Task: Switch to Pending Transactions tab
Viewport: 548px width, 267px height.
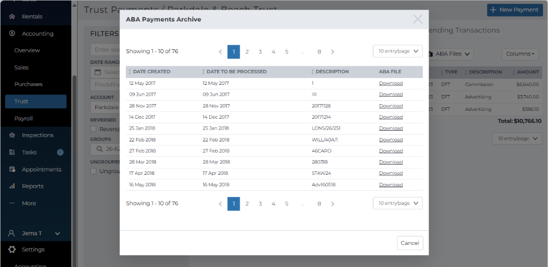Action: (464, 31)
